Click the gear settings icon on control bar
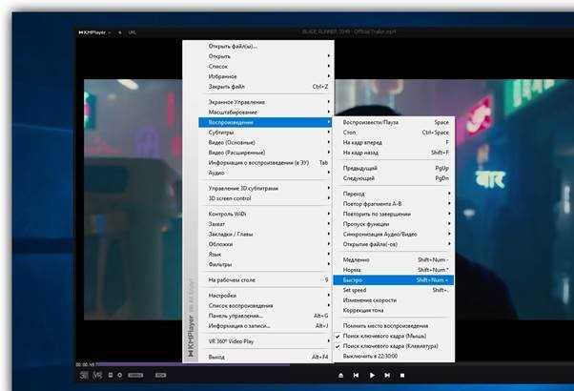 (x=120, y=375)
